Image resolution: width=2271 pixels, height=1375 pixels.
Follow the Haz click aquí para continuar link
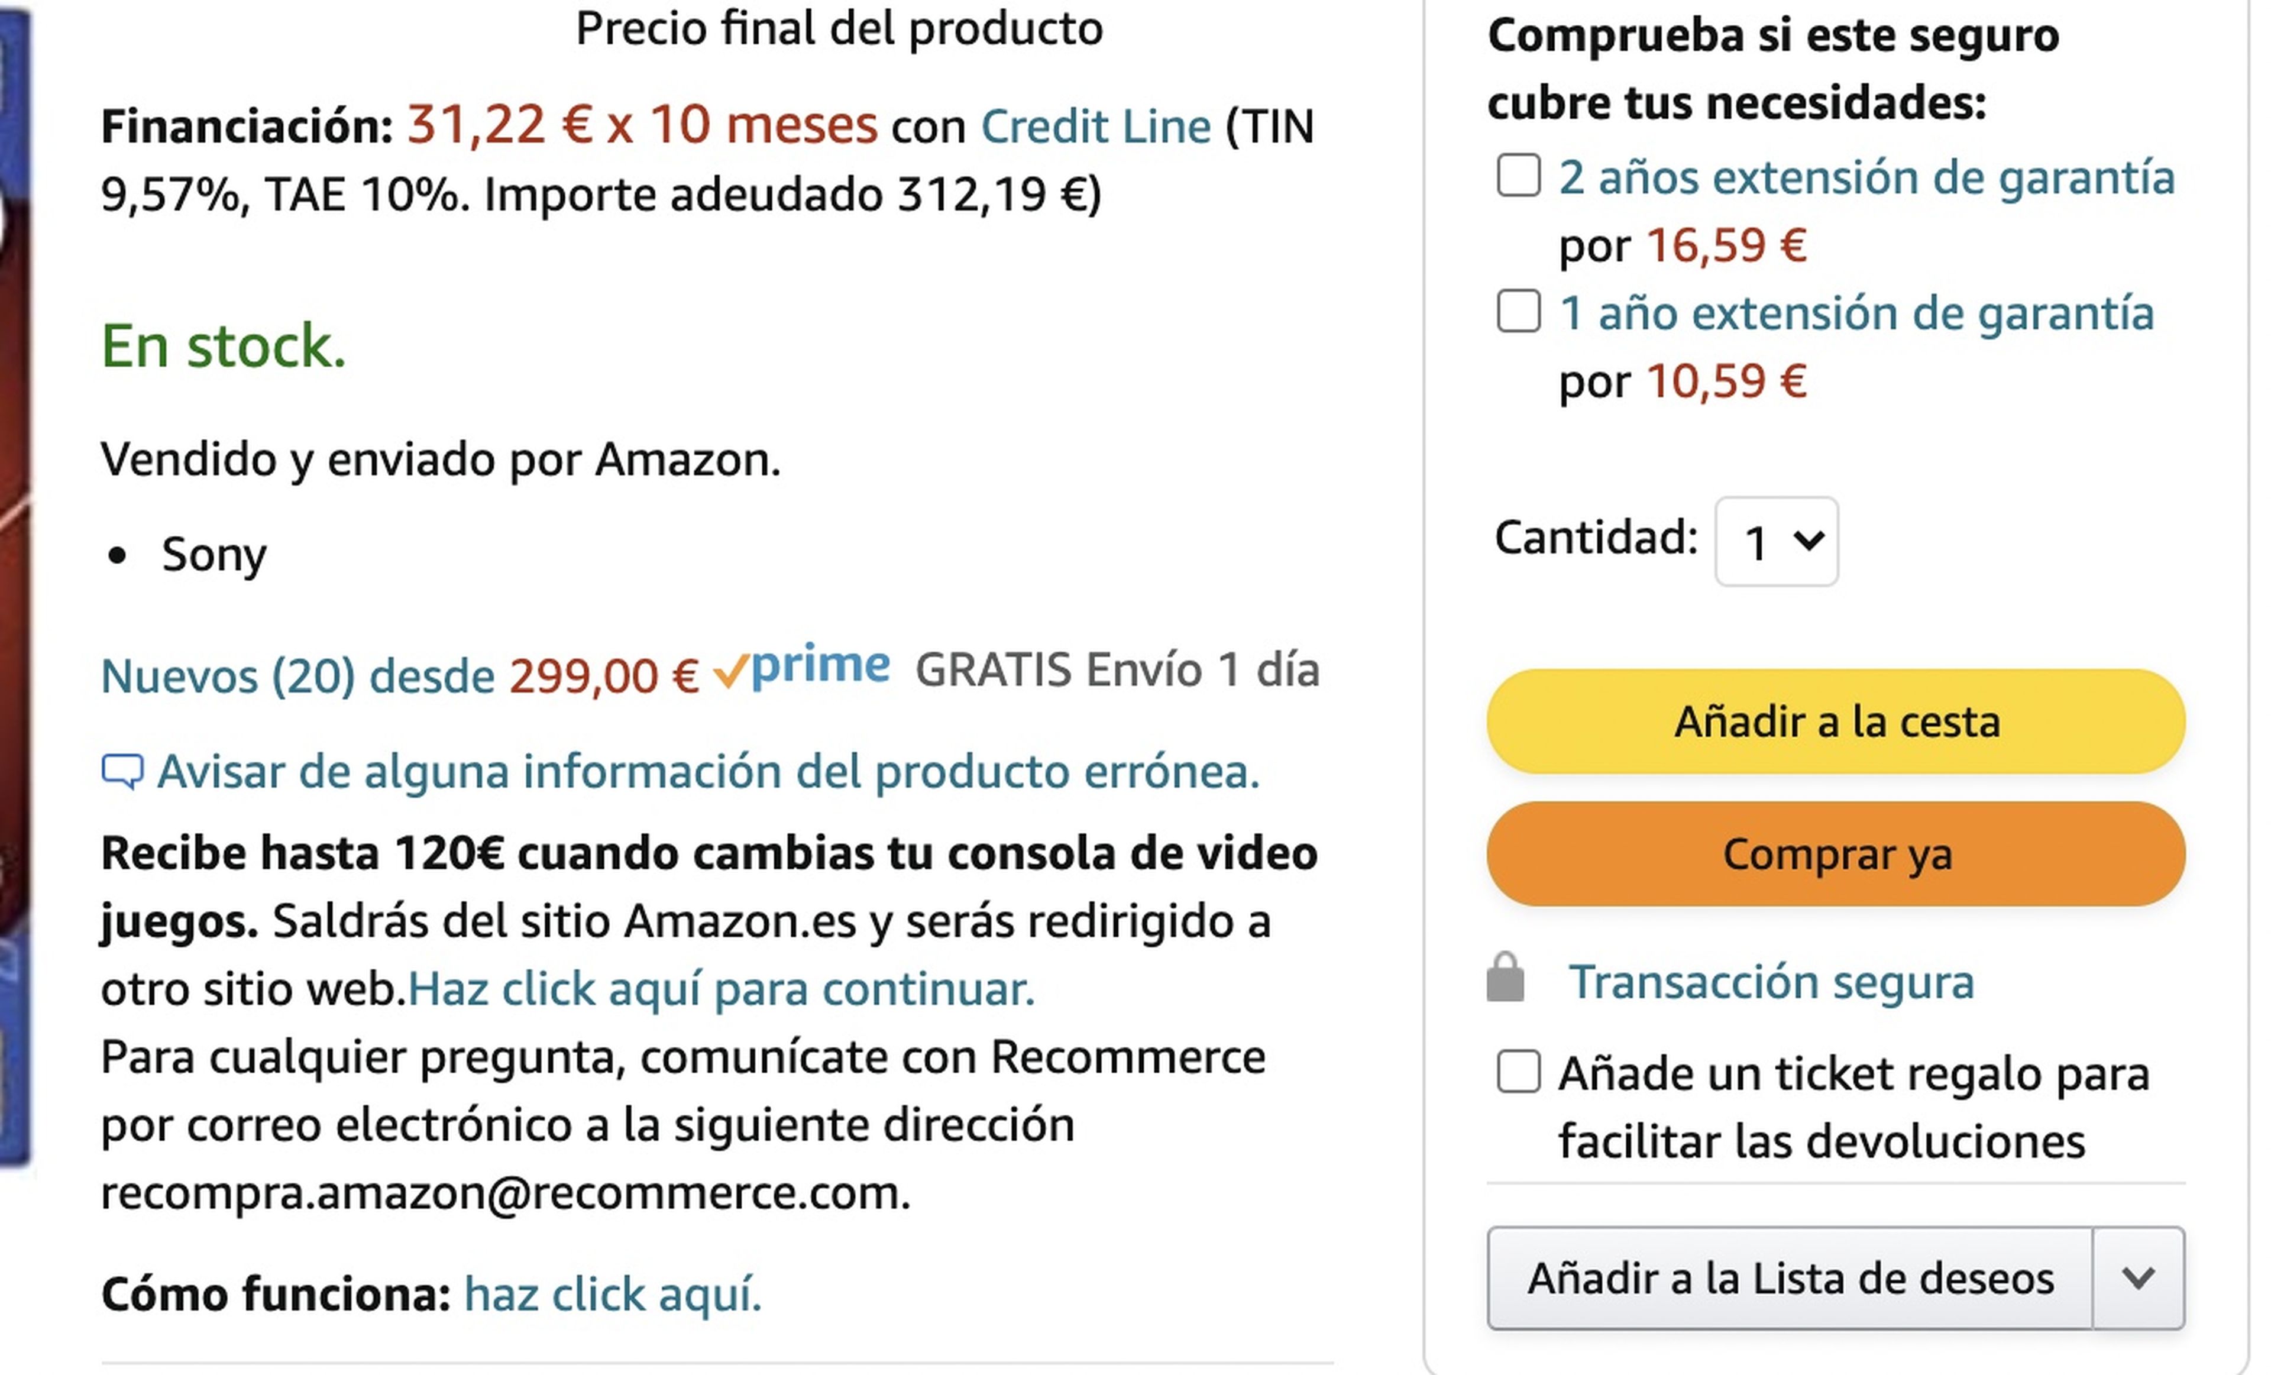[x=721, y=989]
